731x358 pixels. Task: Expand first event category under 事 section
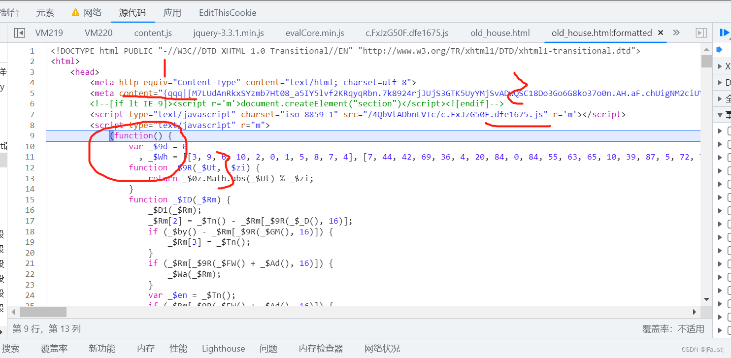(x=720, y=131)
